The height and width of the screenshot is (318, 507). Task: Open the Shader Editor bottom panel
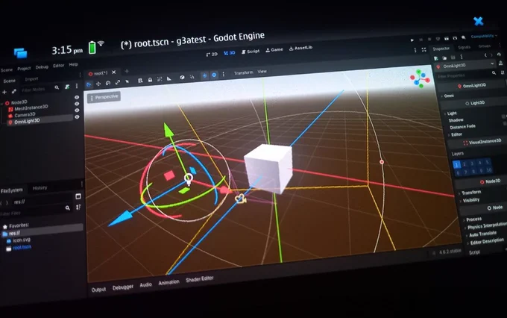200,279
